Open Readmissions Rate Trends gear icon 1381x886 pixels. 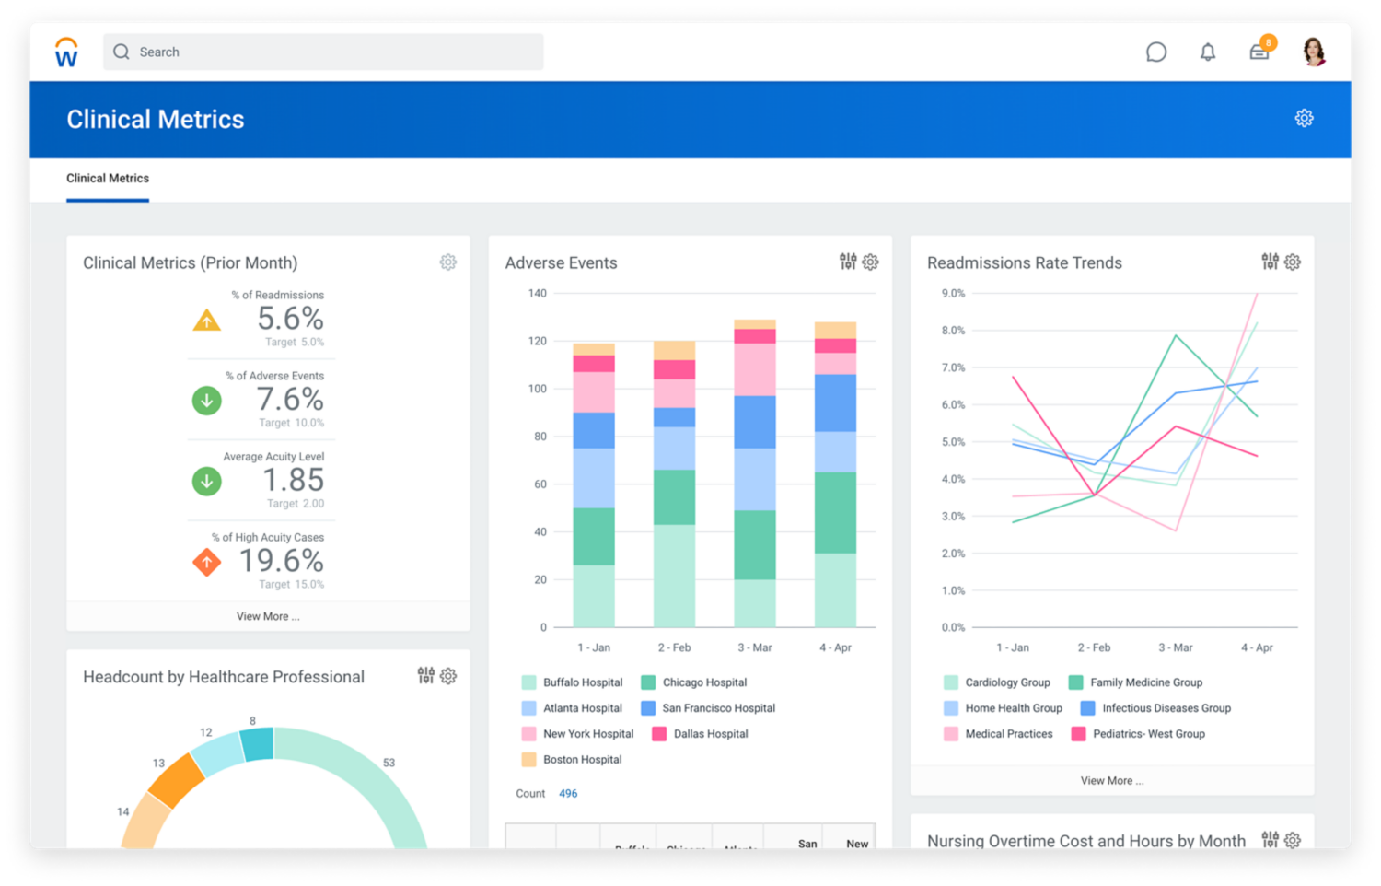click(1293, 262)
